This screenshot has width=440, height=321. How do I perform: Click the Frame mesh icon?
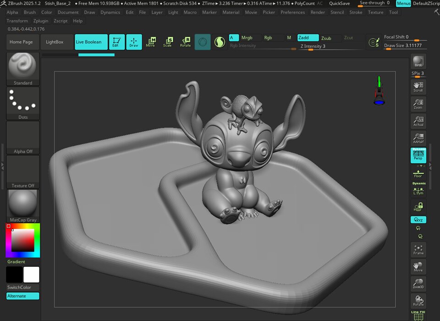pos(418,249)
